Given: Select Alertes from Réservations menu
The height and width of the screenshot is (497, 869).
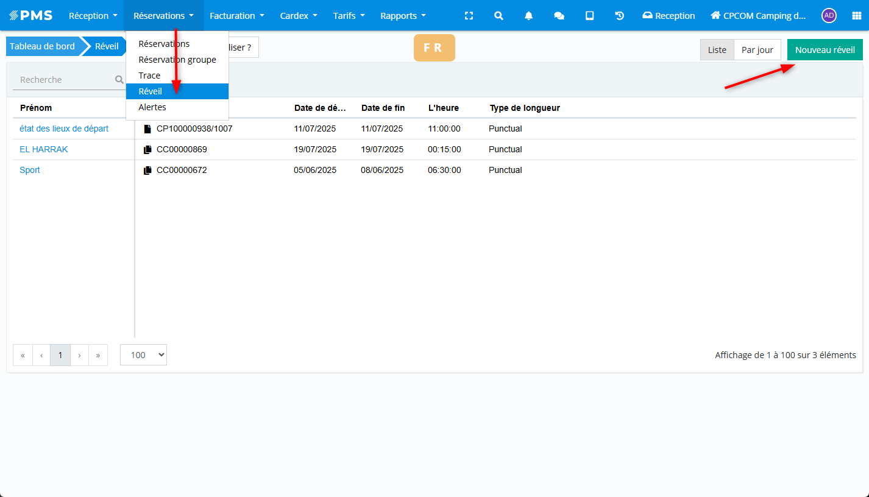Looking at the screenshot, I should [x=152, y=107].
